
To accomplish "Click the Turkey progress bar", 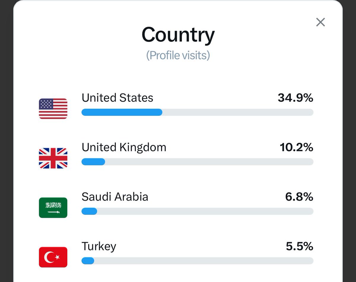I will [x=197, y=261].
